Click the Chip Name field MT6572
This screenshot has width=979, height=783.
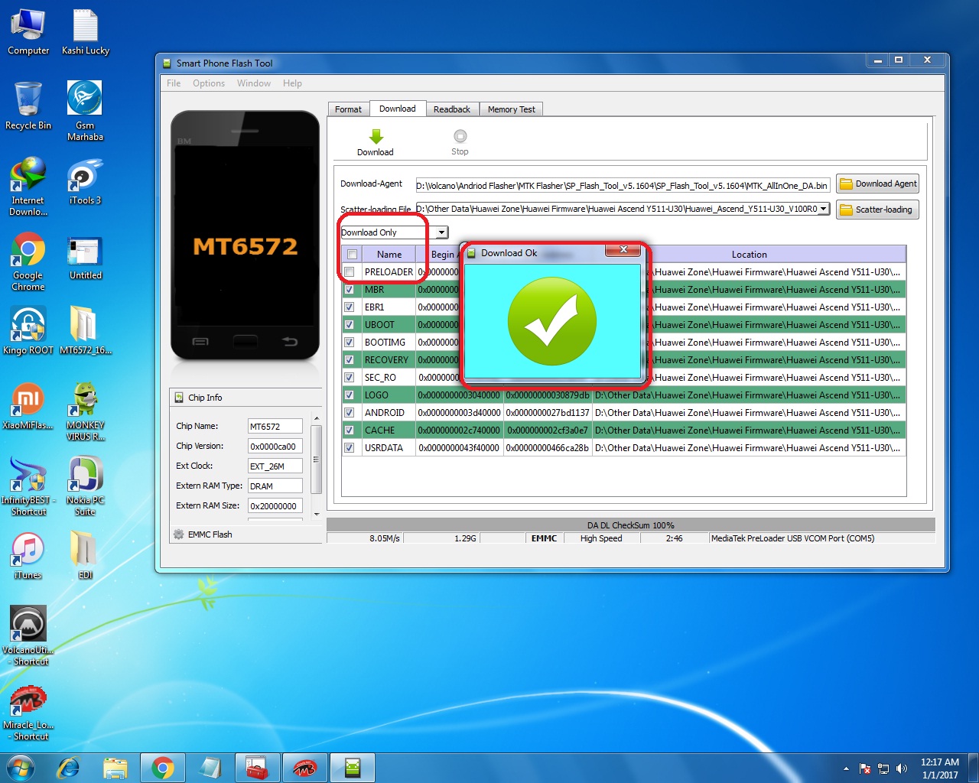click(x=275, y=427)
